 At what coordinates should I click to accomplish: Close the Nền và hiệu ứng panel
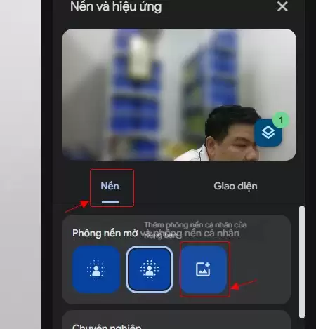coord(282,6)
